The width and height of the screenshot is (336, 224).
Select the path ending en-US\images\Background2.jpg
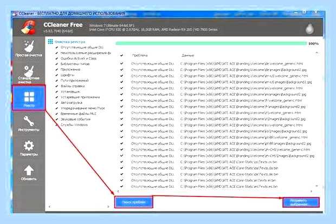tap(246, 82)
